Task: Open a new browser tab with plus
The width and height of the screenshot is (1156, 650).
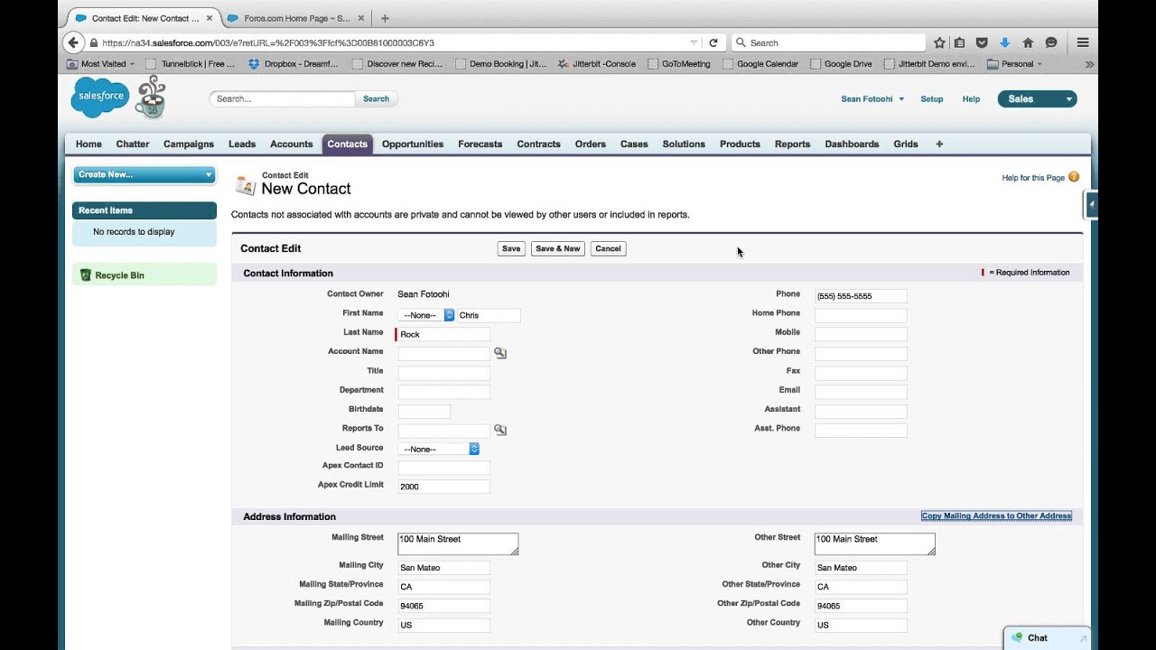Action: (385, 18)
